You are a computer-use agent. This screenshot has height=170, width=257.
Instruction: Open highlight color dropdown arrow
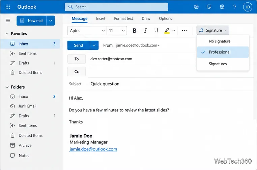tap(174, 31)
